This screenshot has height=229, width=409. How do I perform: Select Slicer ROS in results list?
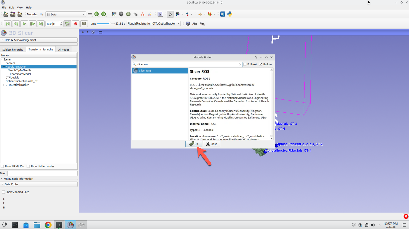pyautogui.click(x=160, y=71)
